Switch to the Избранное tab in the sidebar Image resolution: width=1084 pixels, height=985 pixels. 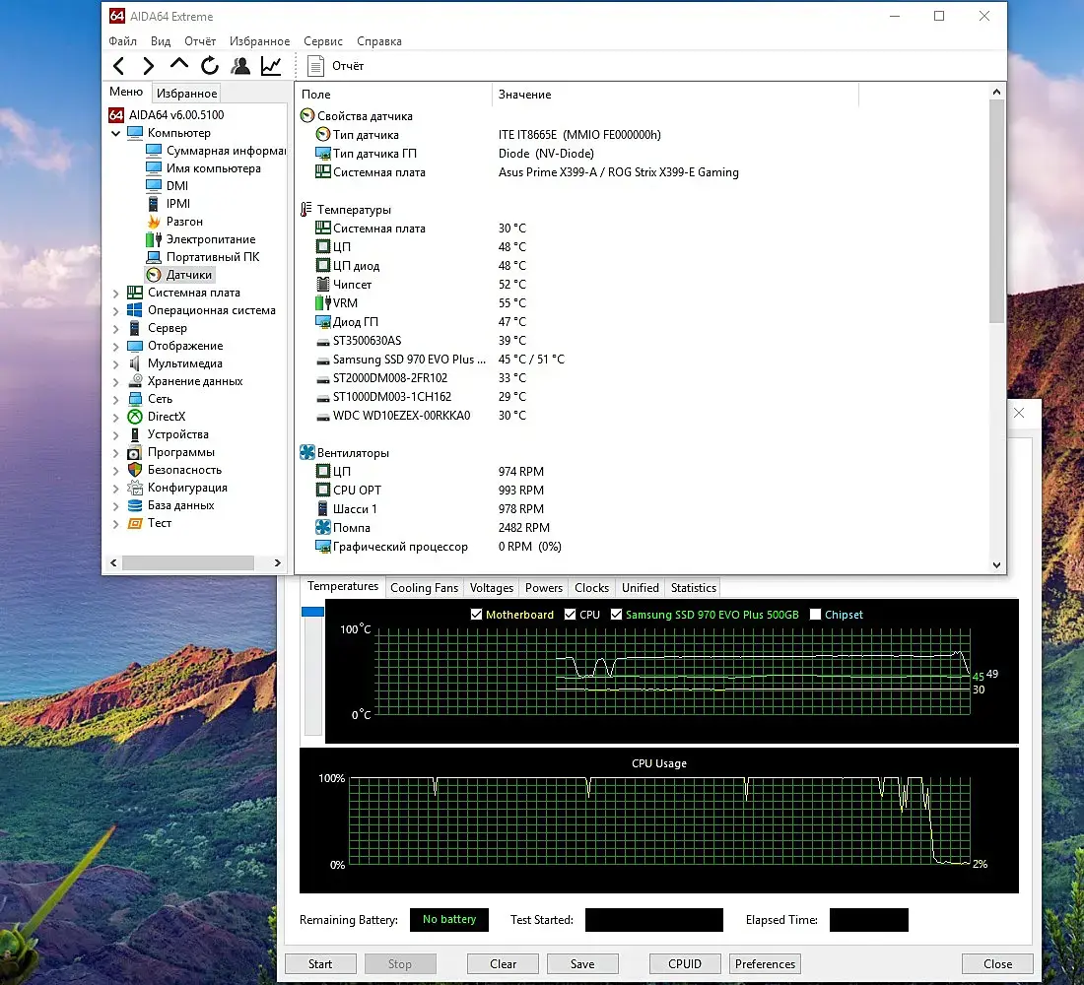186,93
